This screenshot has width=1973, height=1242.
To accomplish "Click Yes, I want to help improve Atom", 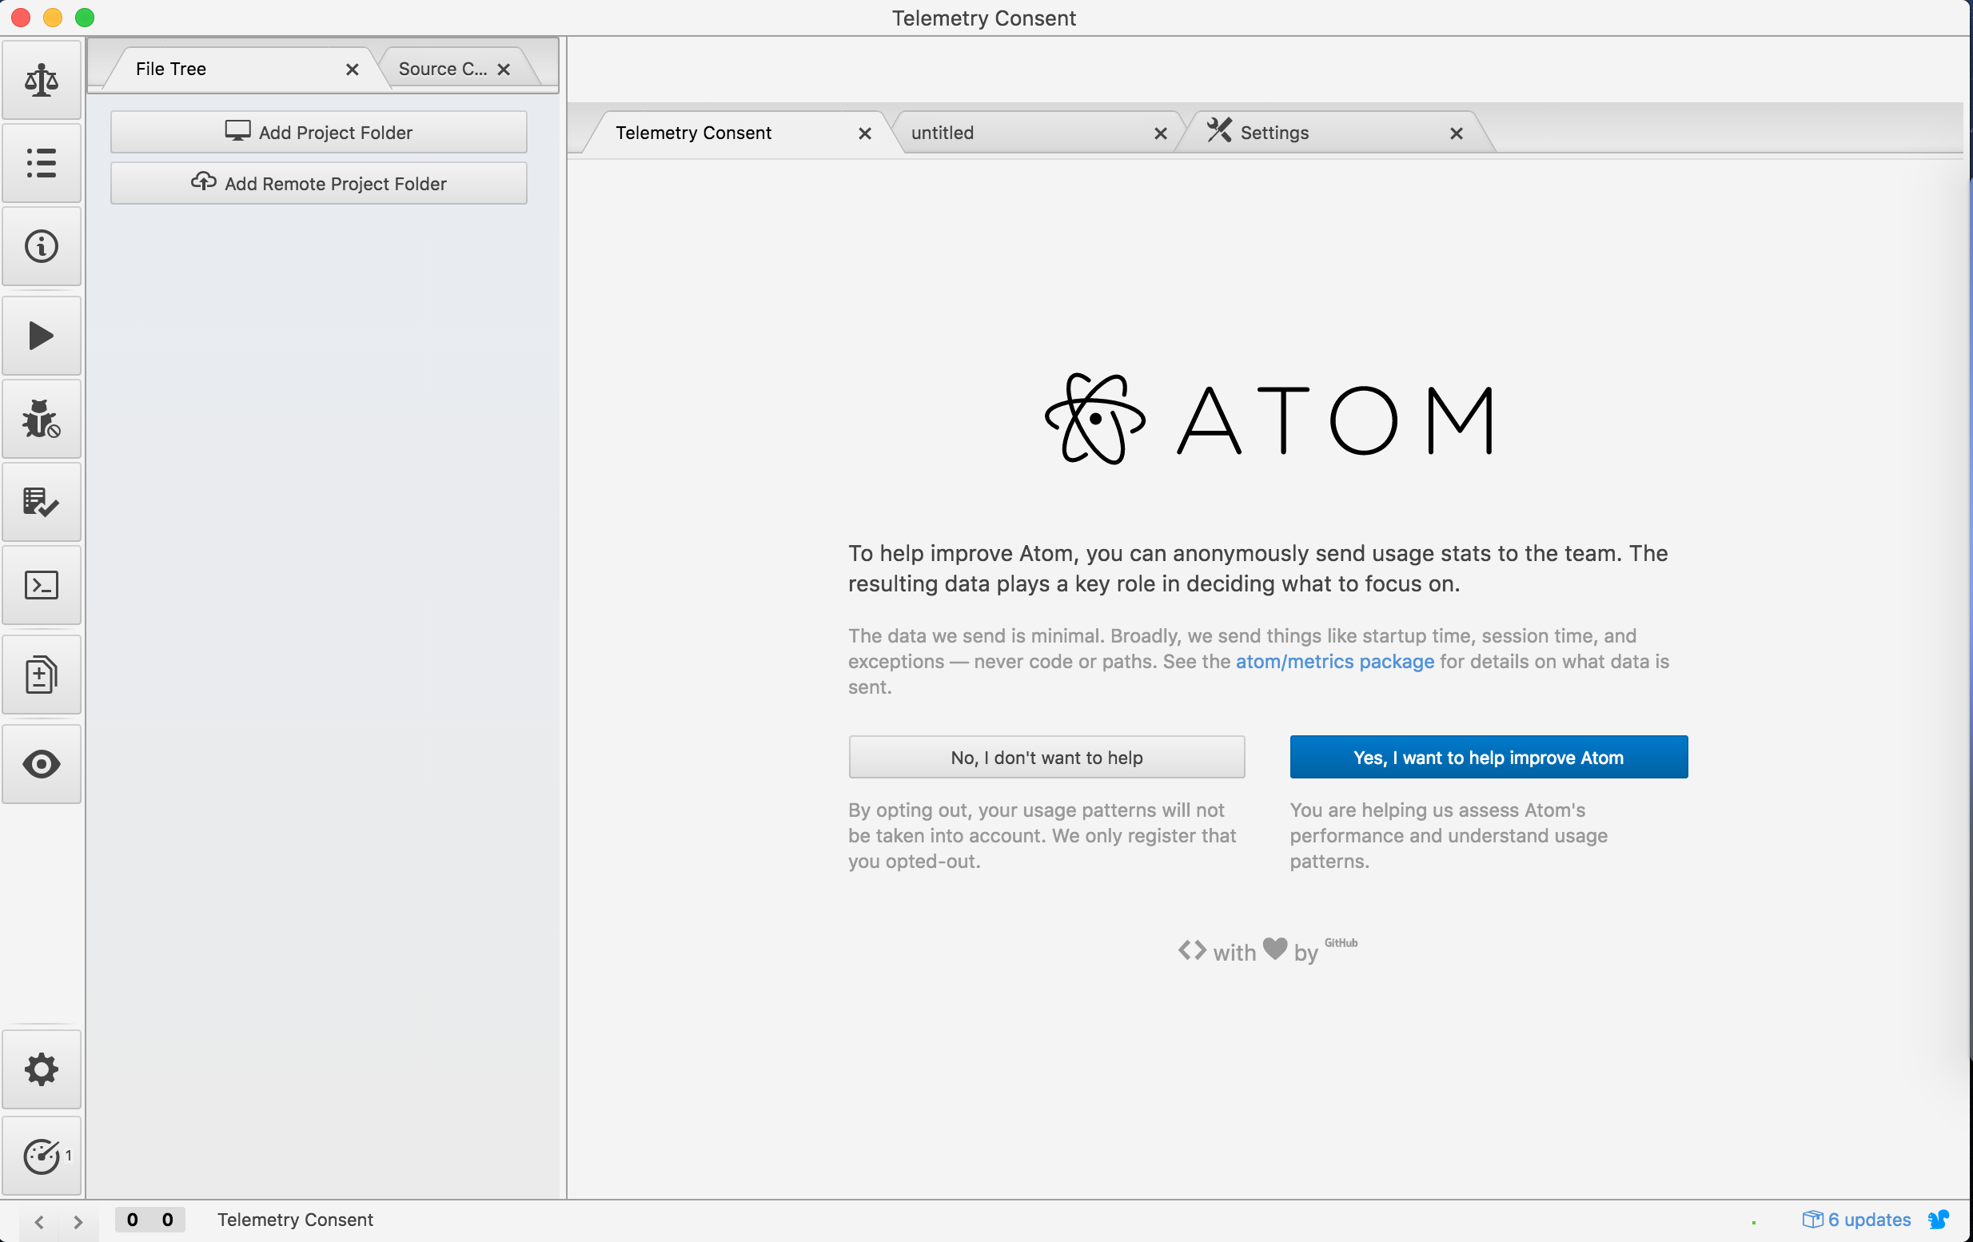I will click(1488, 757).
